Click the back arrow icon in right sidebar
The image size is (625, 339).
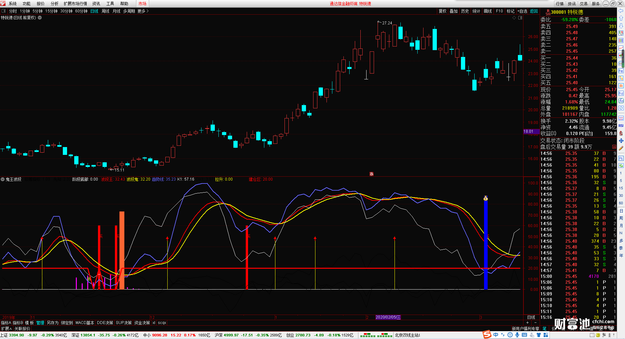coord(621,11)
